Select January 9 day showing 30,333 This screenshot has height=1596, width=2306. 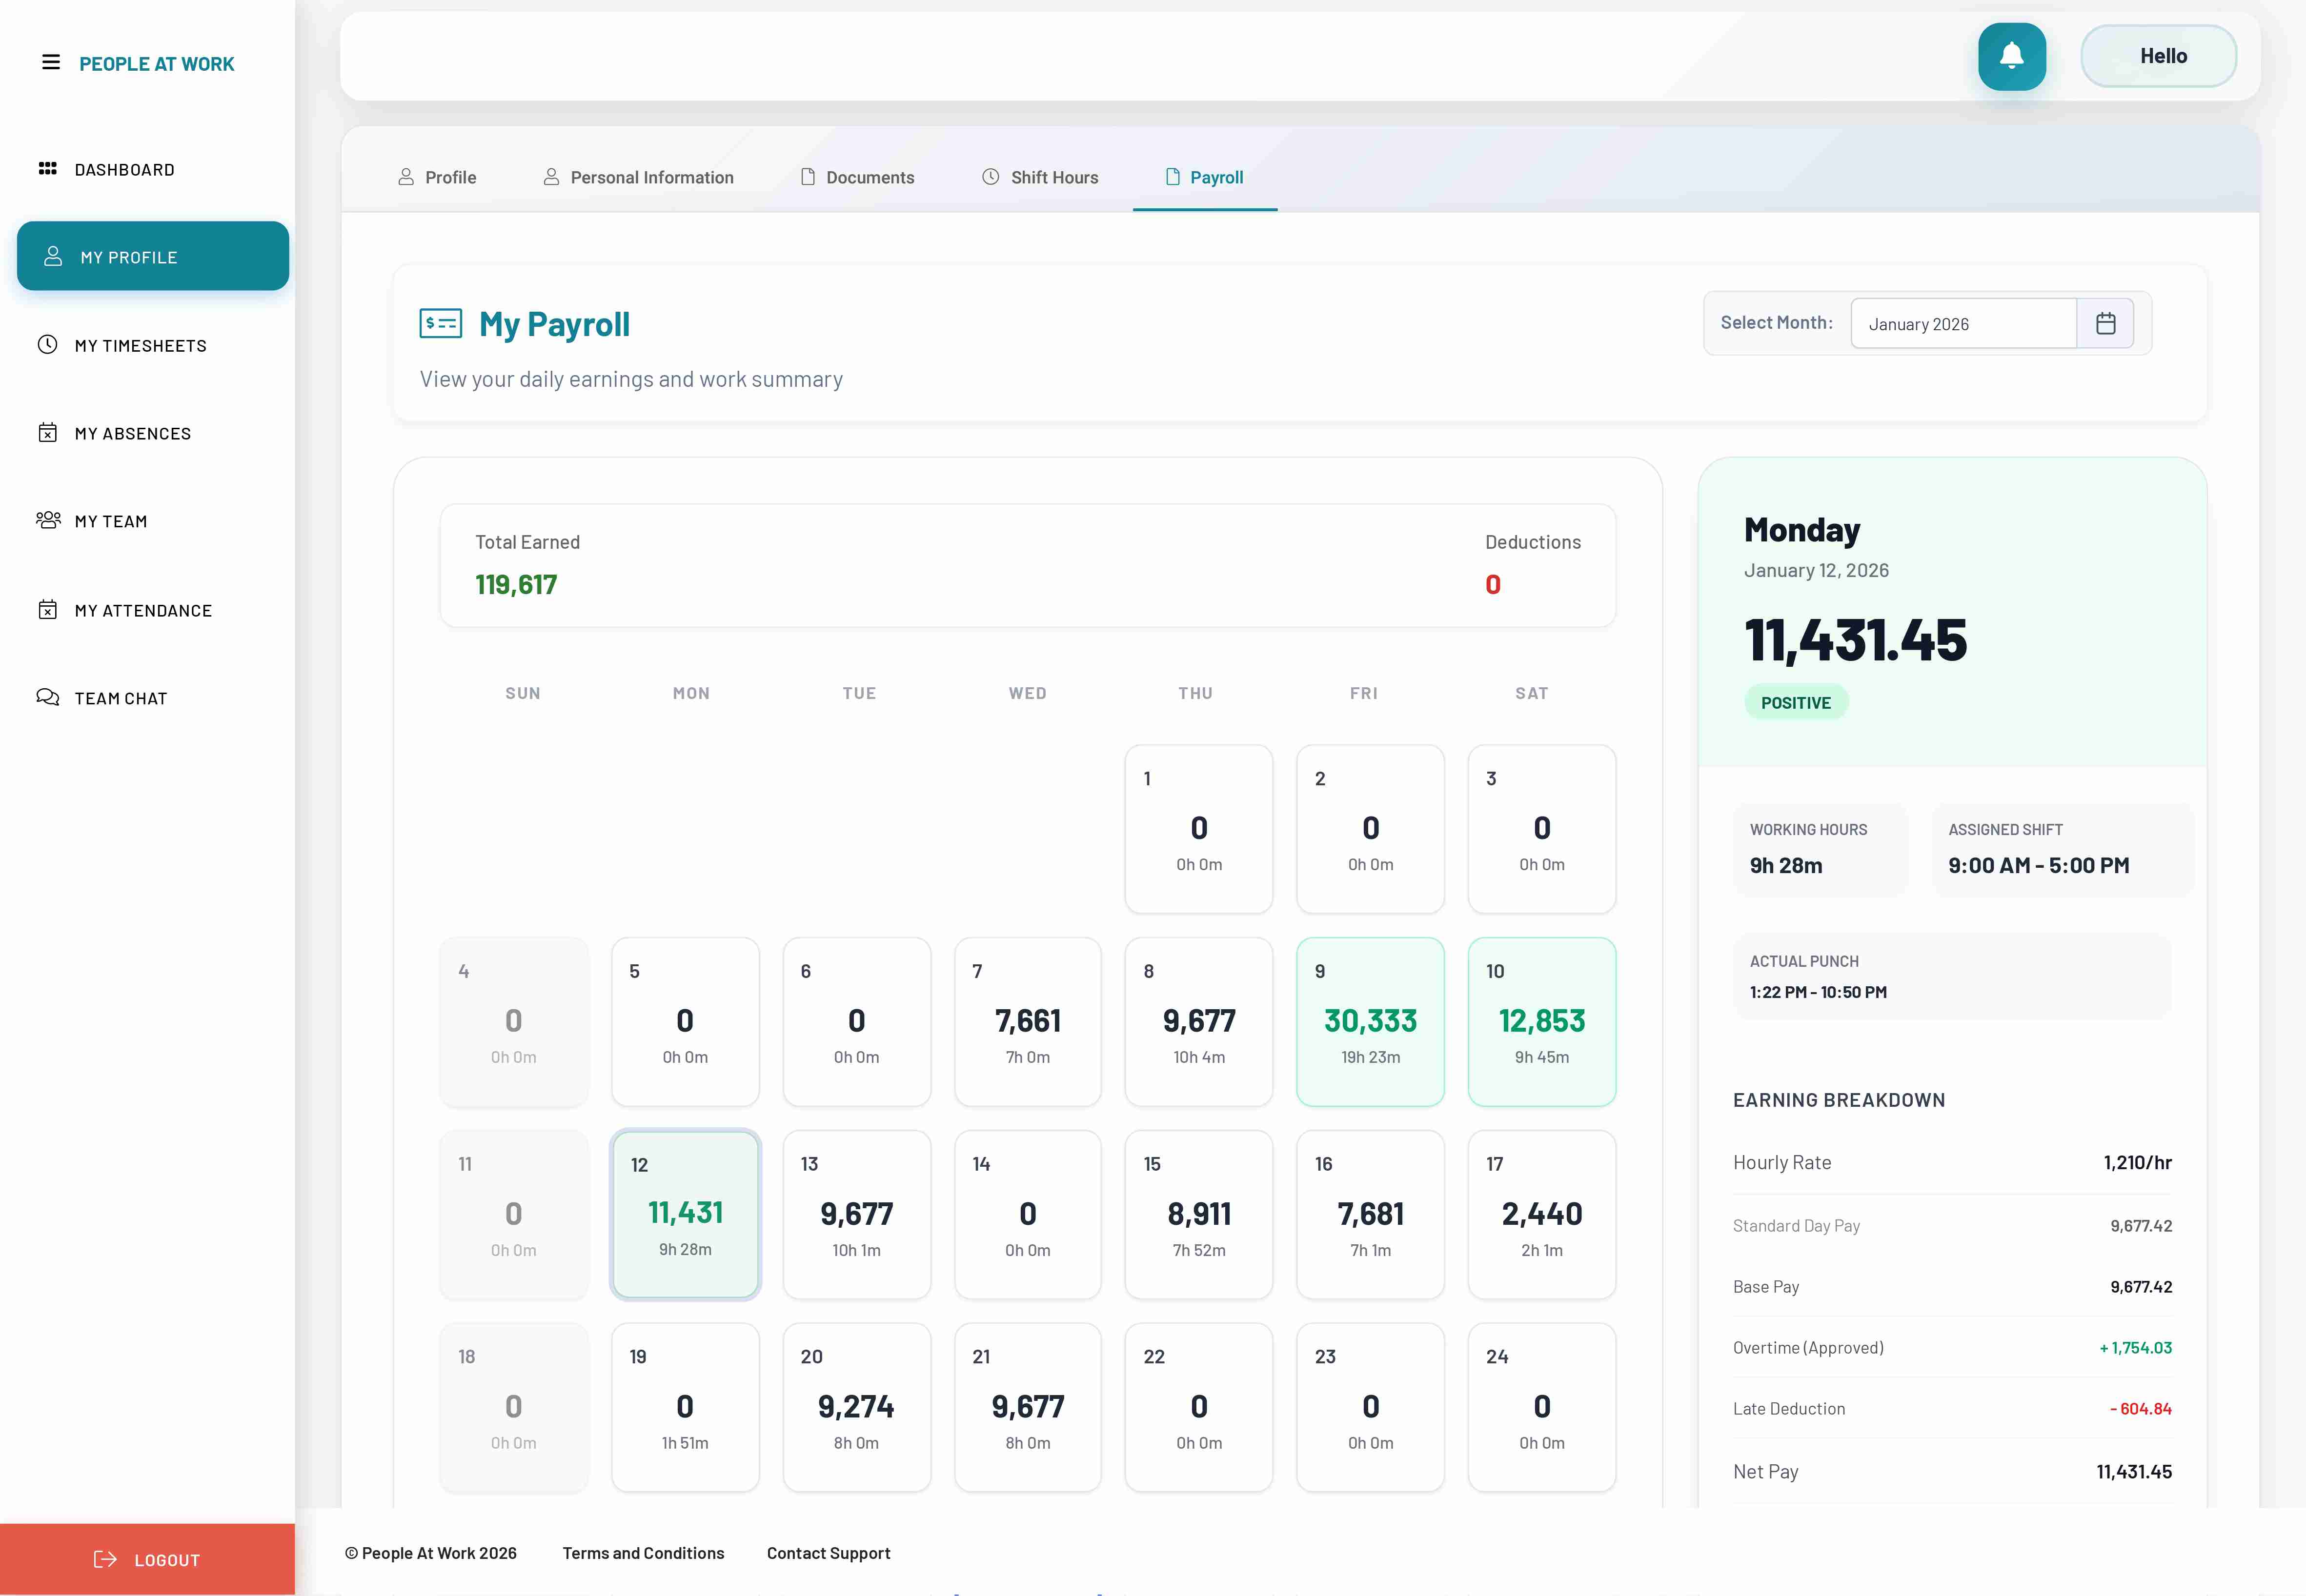click(1370, 1022)
